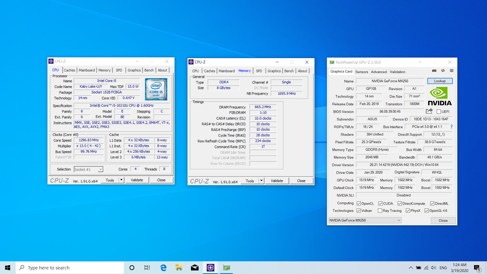487x274 pixels.
Task: Toggle the CUDA checkbox
Action: click(380, 203)
